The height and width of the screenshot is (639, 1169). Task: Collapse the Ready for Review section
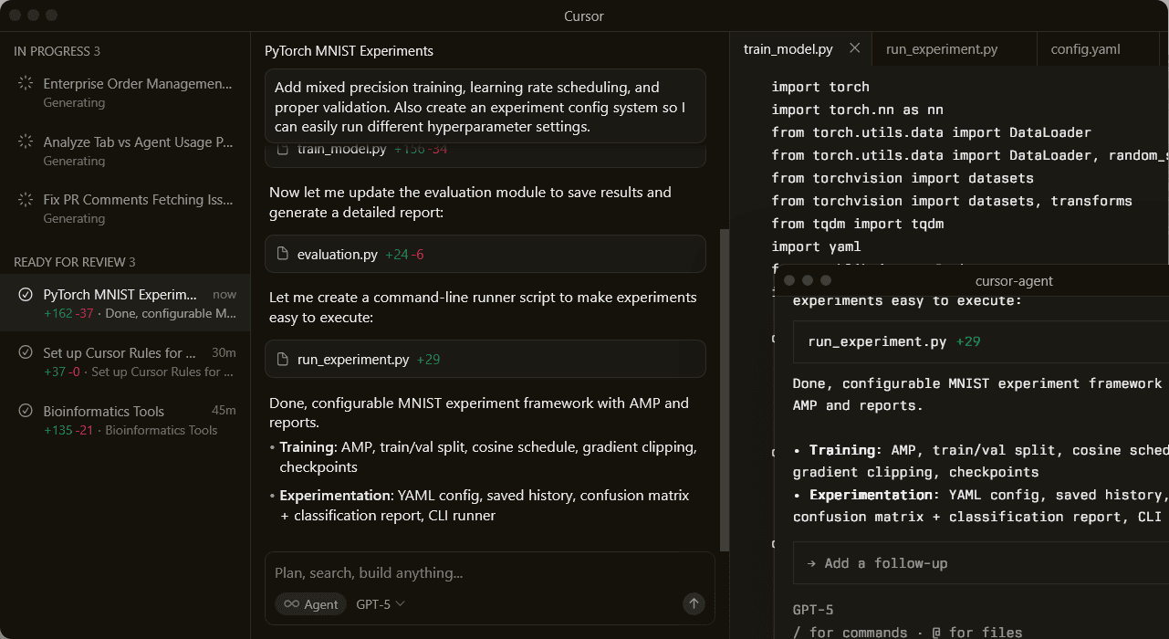(x=74, y=262)
